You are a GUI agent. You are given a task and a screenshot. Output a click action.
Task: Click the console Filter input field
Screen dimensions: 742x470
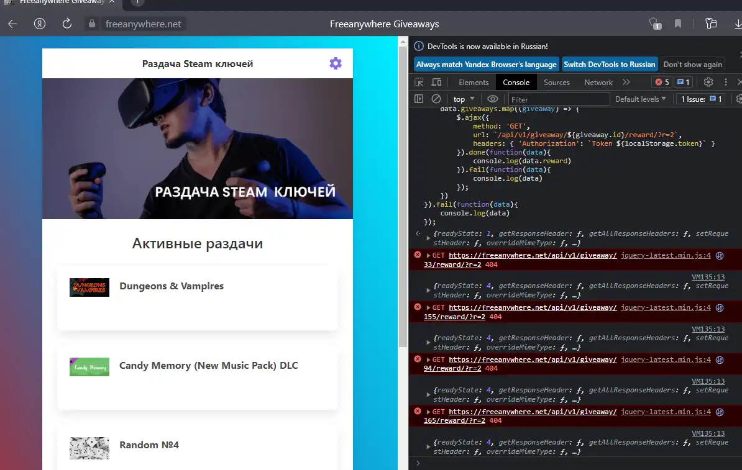pyautogui.click(x=559, y=99)
